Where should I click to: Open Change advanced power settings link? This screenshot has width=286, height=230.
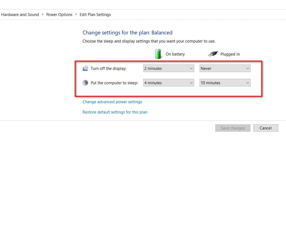coord(112,102)
